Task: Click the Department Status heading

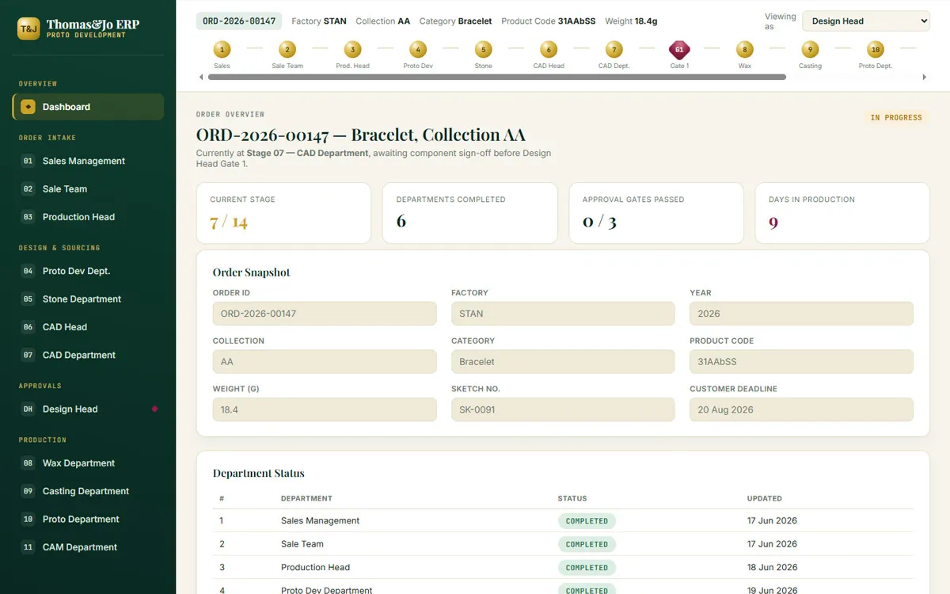Action: click(x=259, y=474)
